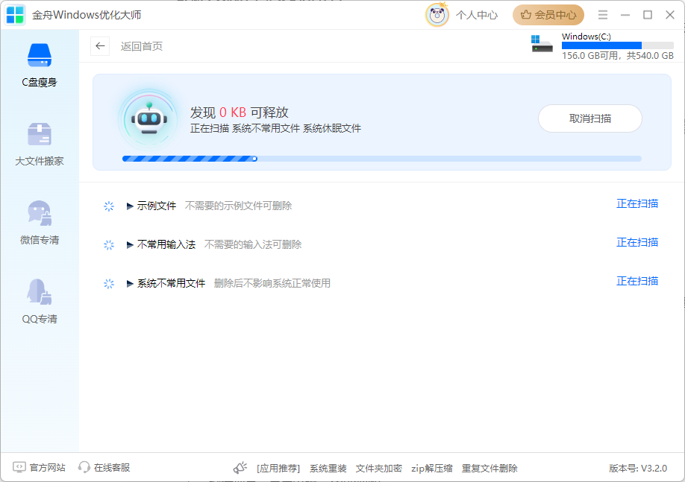
Task: Click the 在线客服 headset icon
Action: tap(84, 468)
